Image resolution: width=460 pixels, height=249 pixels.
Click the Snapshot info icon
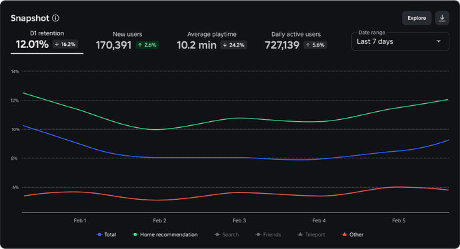pos(55,18)
